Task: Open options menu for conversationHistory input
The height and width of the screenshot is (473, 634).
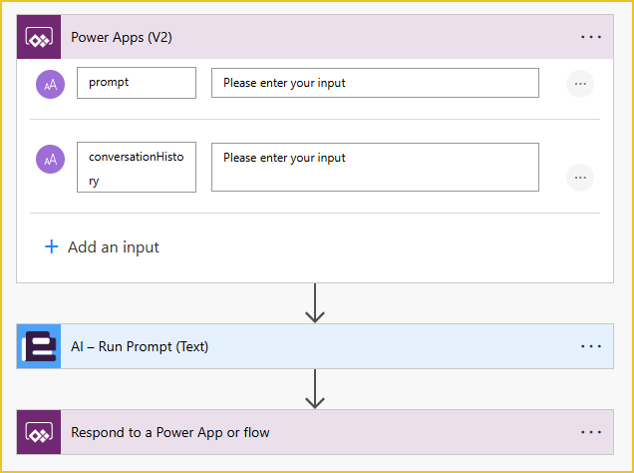Action: pyautogui.click(x=579, y=178)
